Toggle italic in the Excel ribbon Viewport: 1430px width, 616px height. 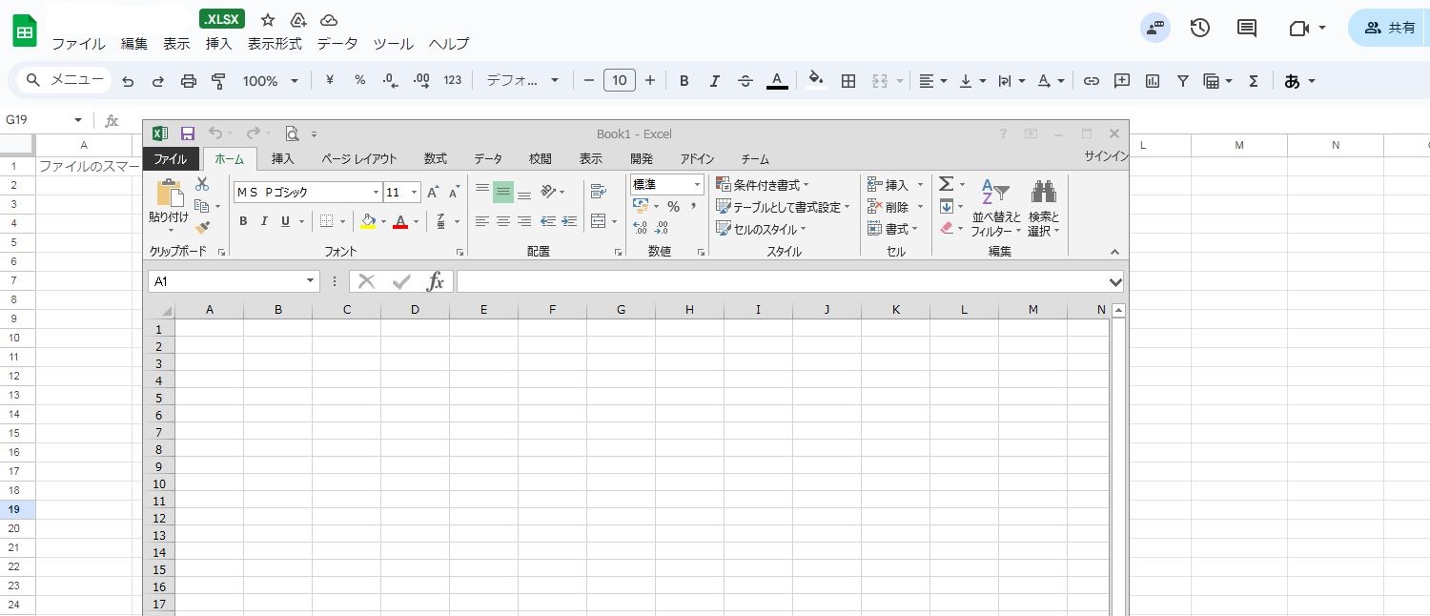pos(264,221)
